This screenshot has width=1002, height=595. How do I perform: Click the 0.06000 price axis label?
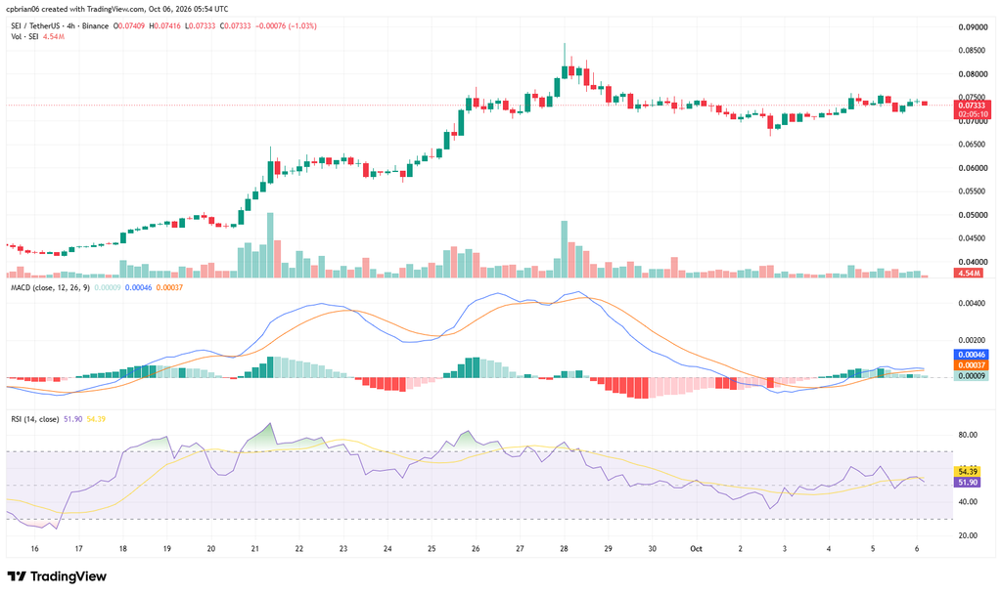click(x=973, y=168)
